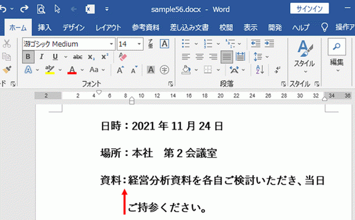Toggle strikethrough abc formatting
This screenshot has width=355, height=220.
(78, 57)
